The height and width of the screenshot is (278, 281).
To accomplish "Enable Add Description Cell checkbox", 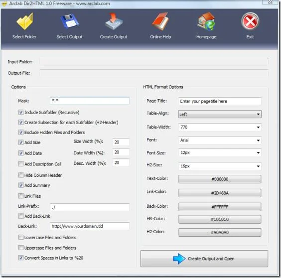I will [x=21, y=164].
